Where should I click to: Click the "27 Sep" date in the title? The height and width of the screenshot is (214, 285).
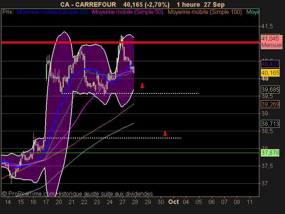(x=214, y=5)
